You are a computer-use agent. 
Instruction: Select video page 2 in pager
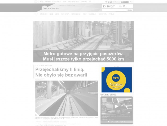[112, 122]
